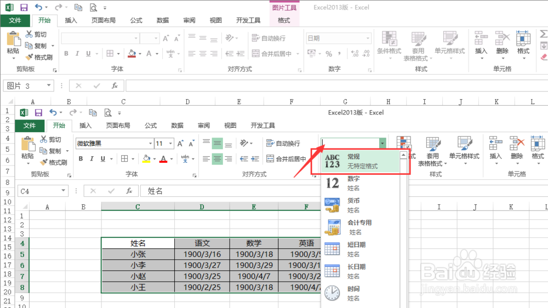Expand the 套用表格格式 dropdown in the main ribbon
Viewport: 548px width, 308px height.
coord(431,59)
